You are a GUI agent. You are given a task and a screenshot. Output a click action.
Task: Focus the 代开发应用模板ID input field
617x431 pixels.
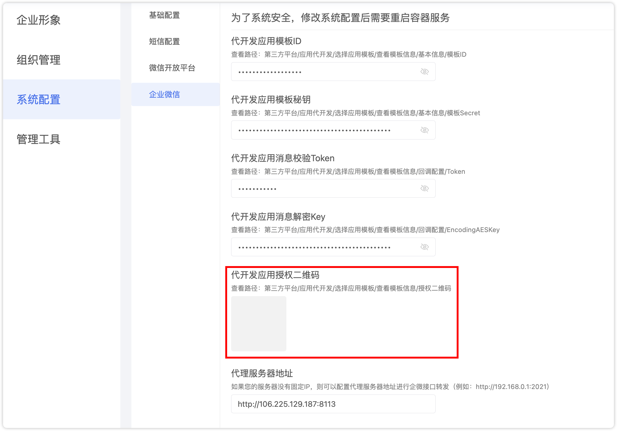(x=322, y=72)
